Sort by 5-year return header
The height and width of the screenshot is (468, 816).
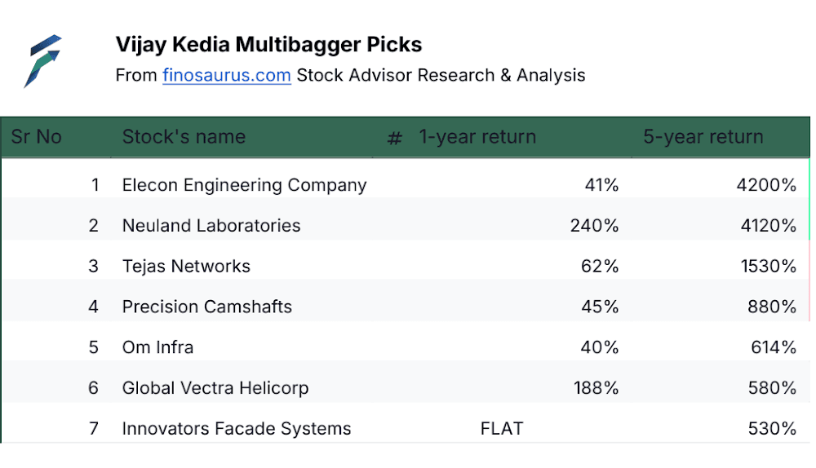(703, 137)
